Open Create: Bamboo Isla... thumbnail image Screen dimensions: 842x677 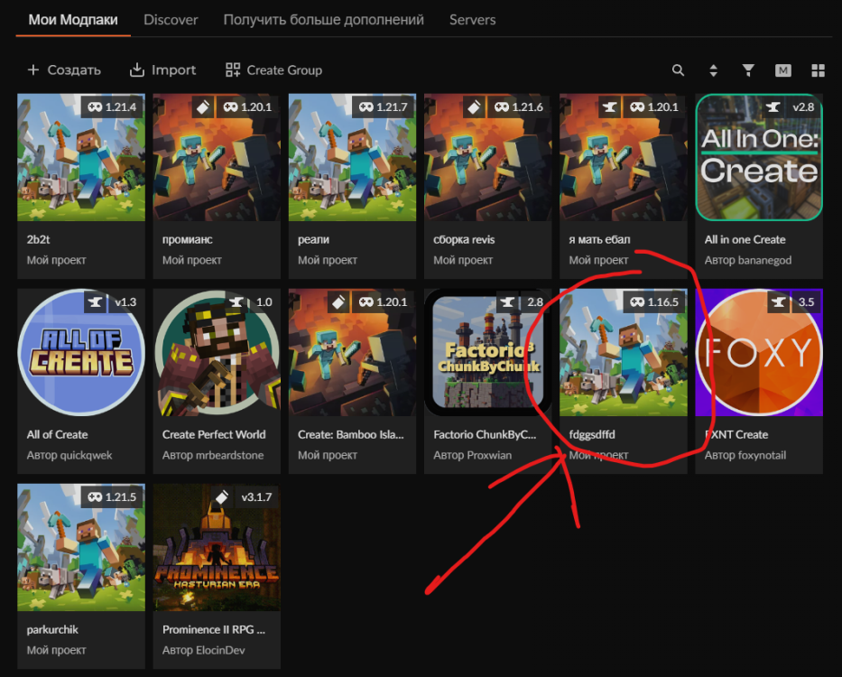(x=352, y=352)
